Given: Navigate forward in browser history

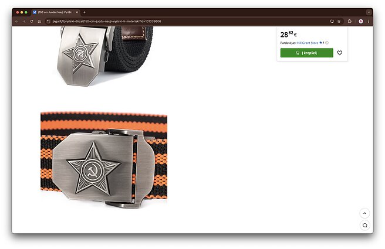Looking at the screenshot, I should [x=24, y=21].
